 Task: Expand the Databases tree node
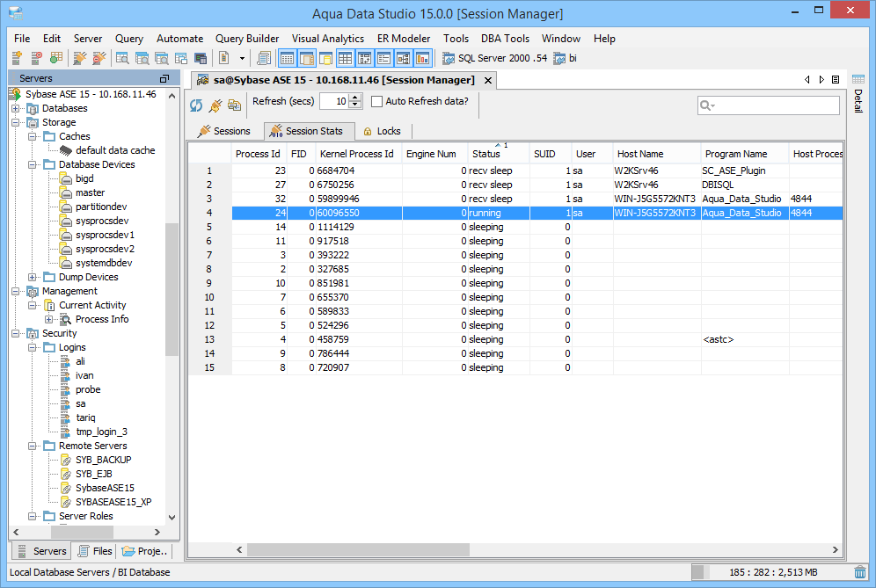pos(15,108)
